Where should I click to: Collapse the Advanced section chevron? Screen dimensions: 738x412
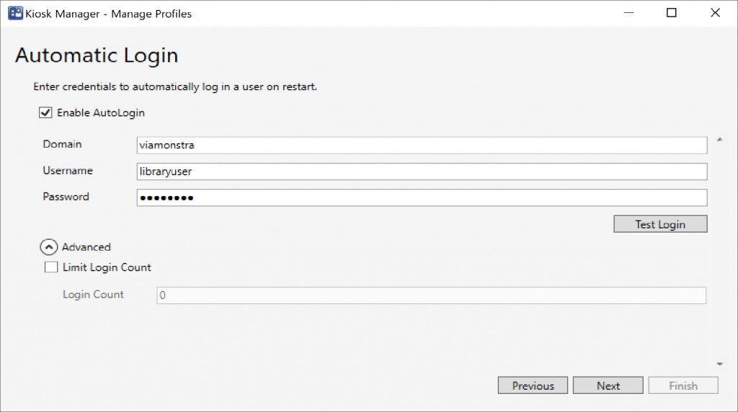(48, 247)
